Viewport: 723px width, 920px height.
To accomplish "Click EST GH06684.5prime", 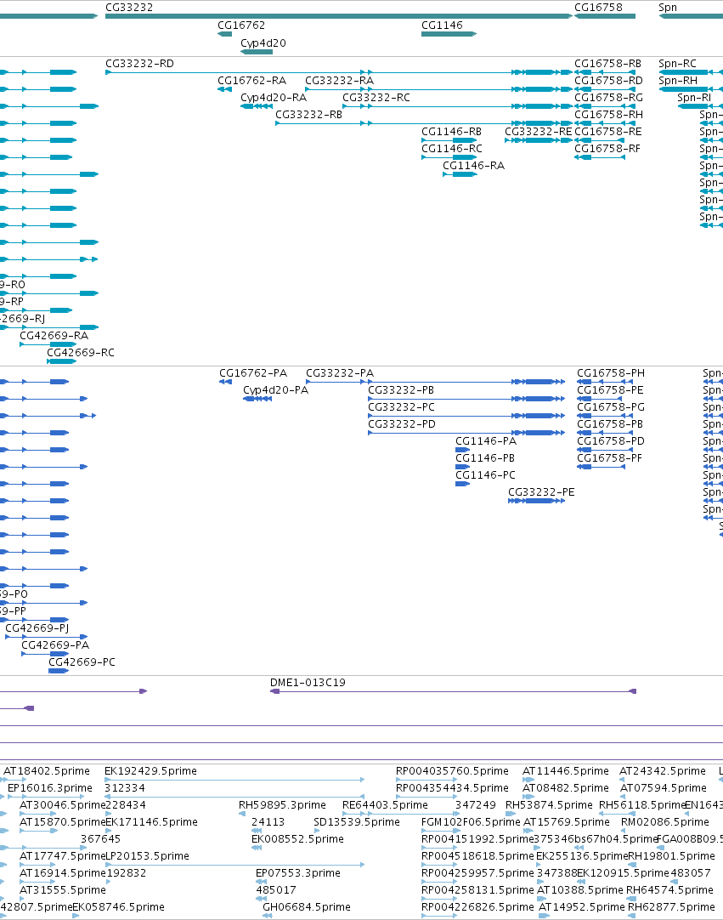I will (x=306, y=908).
